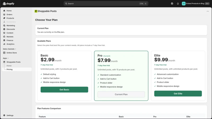The width and height of the screenshot is (212, 119).
Task: Click the $2.99 Basic price
Action: pyautogui.click(x=47, y=60)
